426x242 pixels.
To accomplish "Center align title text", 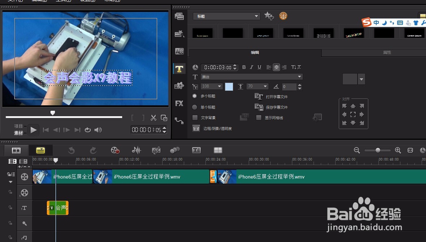I will (x=276, y=67).
